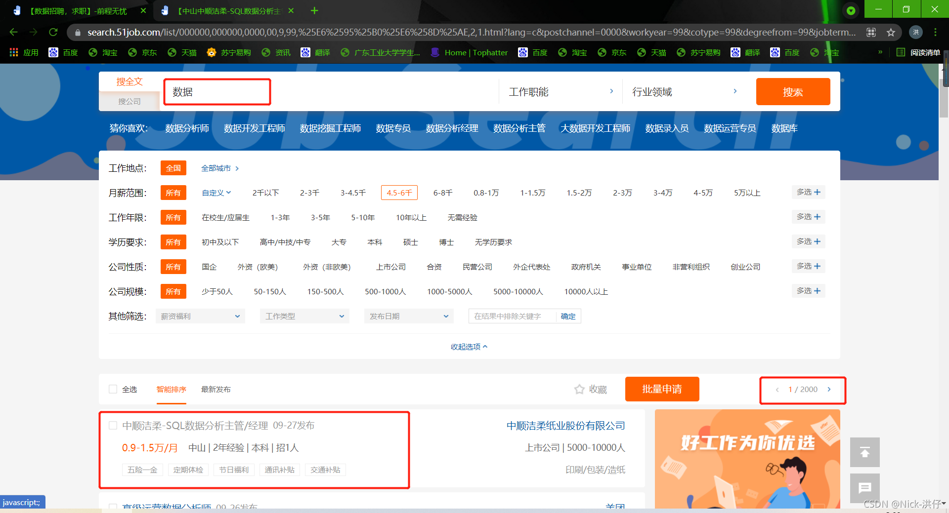This screenshot has width=949, height=513.
Task: Click 确定 exclude keyword button
Action: 568,316
